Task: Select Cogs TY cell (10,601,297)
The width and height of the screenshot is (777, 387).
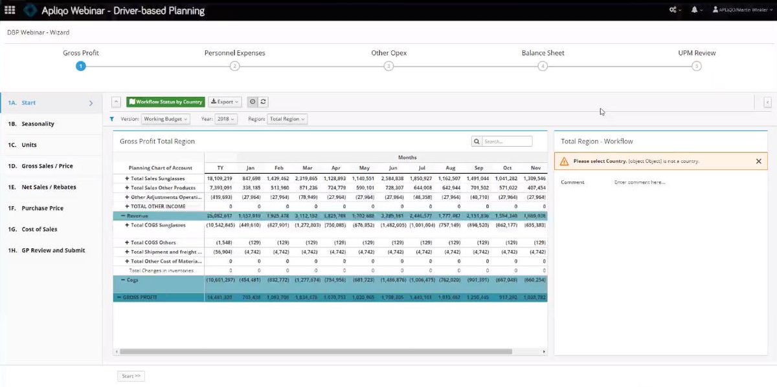Action: coord(220,280)
